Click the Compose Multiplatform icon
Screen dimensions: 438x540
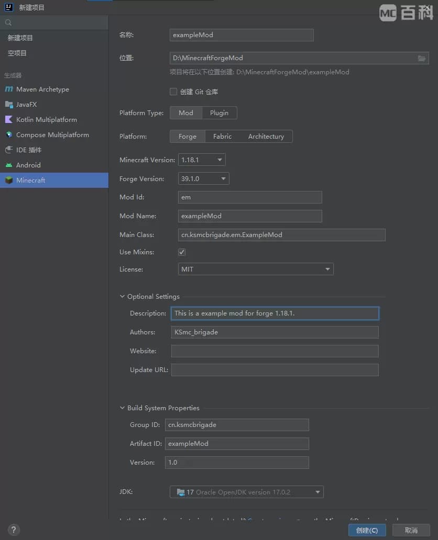(9, 134)
